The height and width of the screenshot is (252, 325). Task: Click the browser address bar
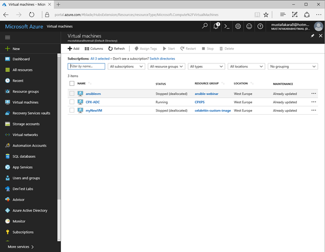click(136, 15)
